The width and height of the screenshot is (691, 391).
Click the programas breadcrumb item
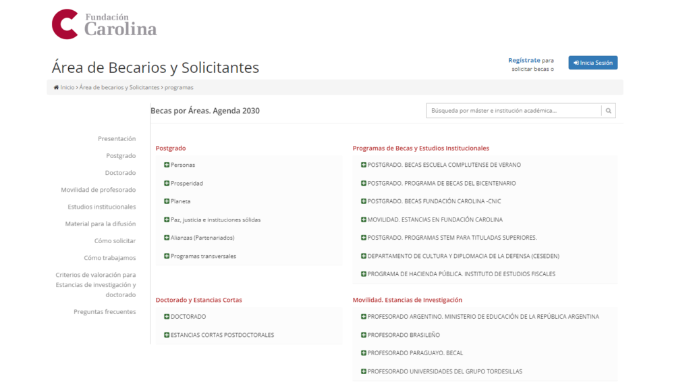click(x=179, y=88)
